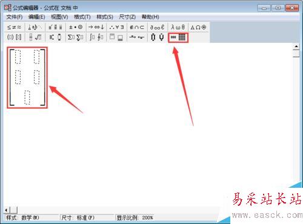Open the 格式(T) menu

pyautogui.click(x=82, y=17)
